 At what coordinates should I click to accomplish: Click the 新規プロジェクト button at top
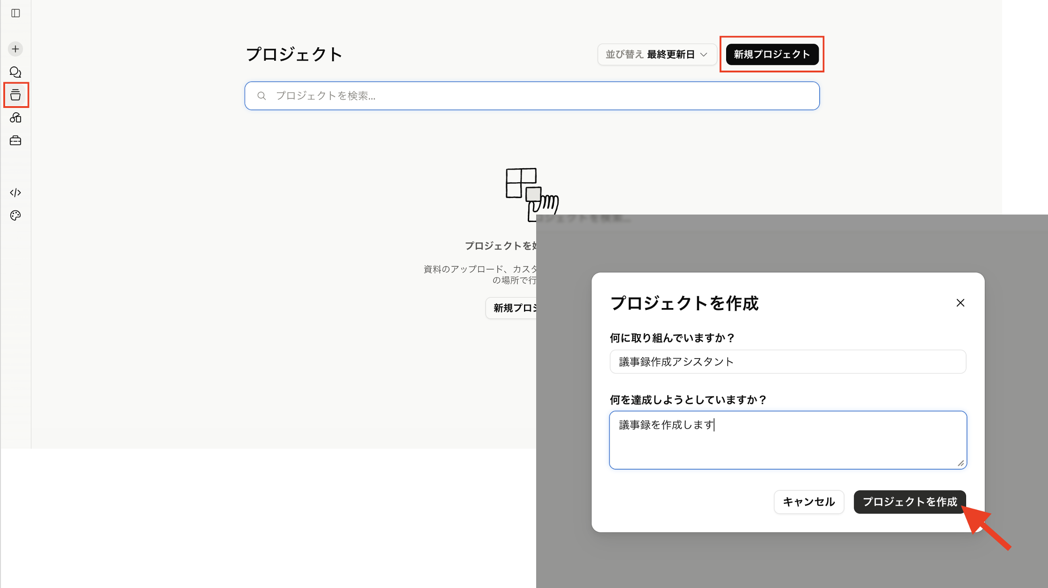(x=772, y=54)
